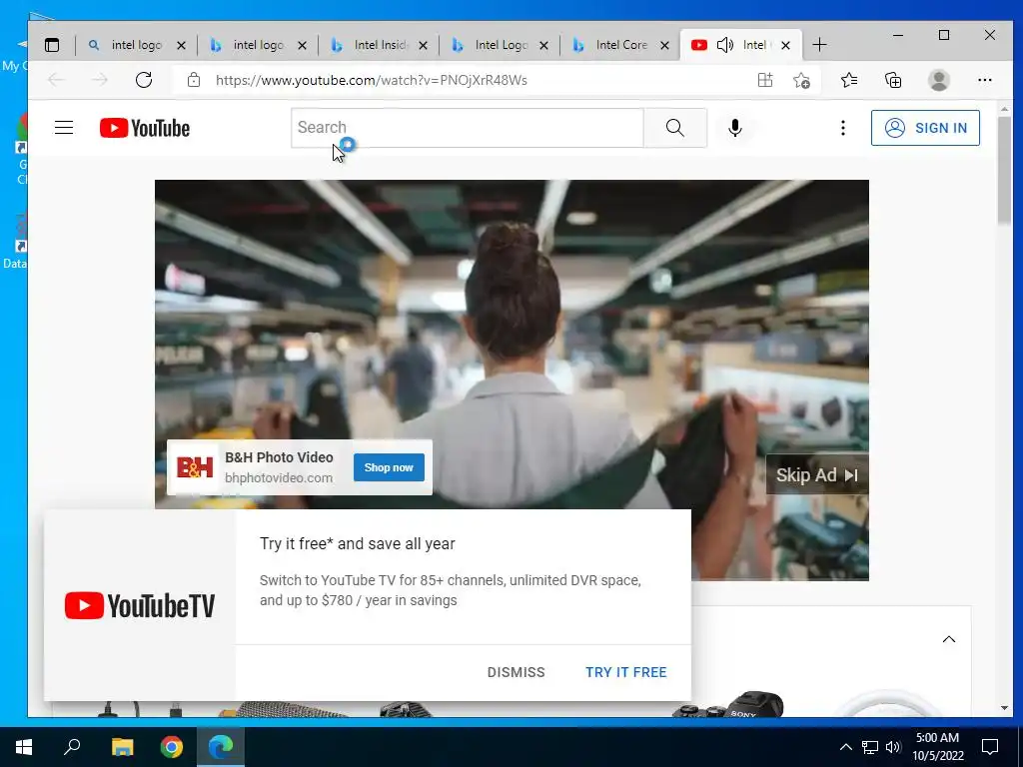Screen dimensions: 1023x767
Task: Switch to the first 'intel logo' search tab
Action: [x=136, y=45]
